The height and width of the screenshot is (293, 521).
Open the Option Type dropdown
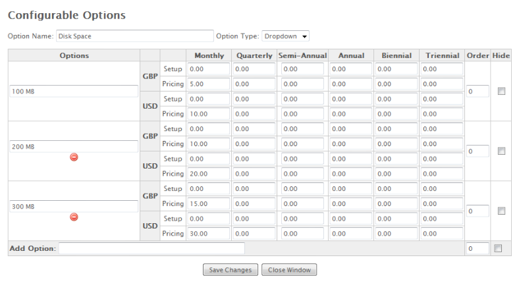285,36
